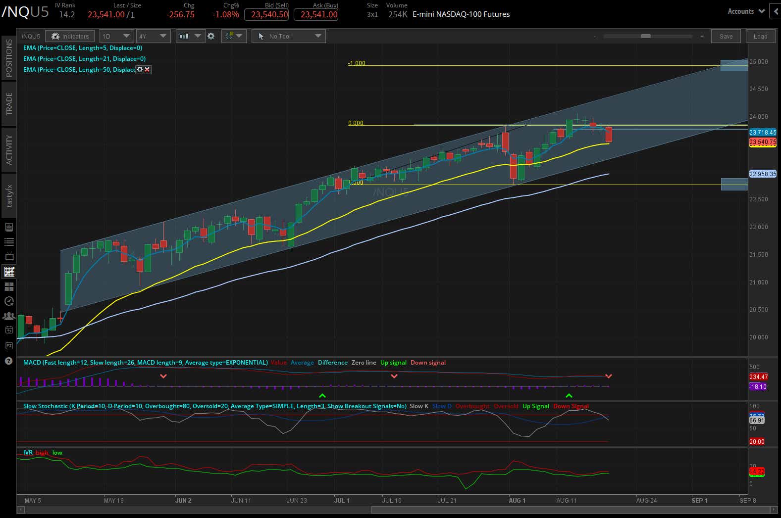
Task: Click the last price 23,541.00
Action: pos(106,14)
